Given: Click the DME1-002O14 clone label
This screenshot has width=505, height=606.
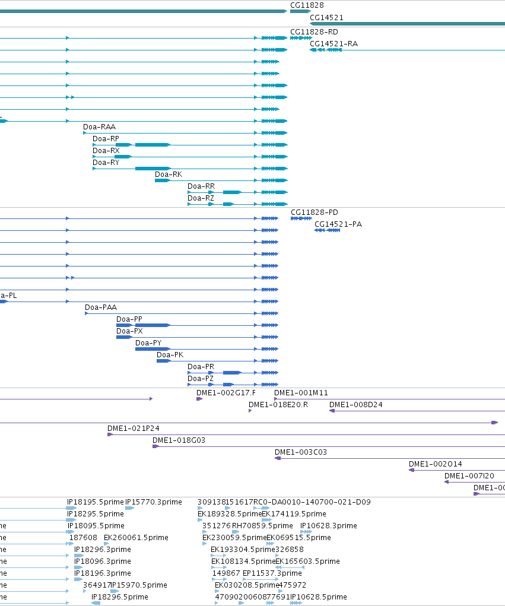Looking at the screenshot, I should (436, 464).
